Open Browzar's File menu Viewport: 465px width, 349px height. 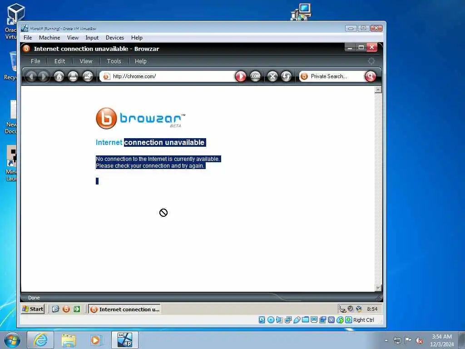tap(35, 61)
